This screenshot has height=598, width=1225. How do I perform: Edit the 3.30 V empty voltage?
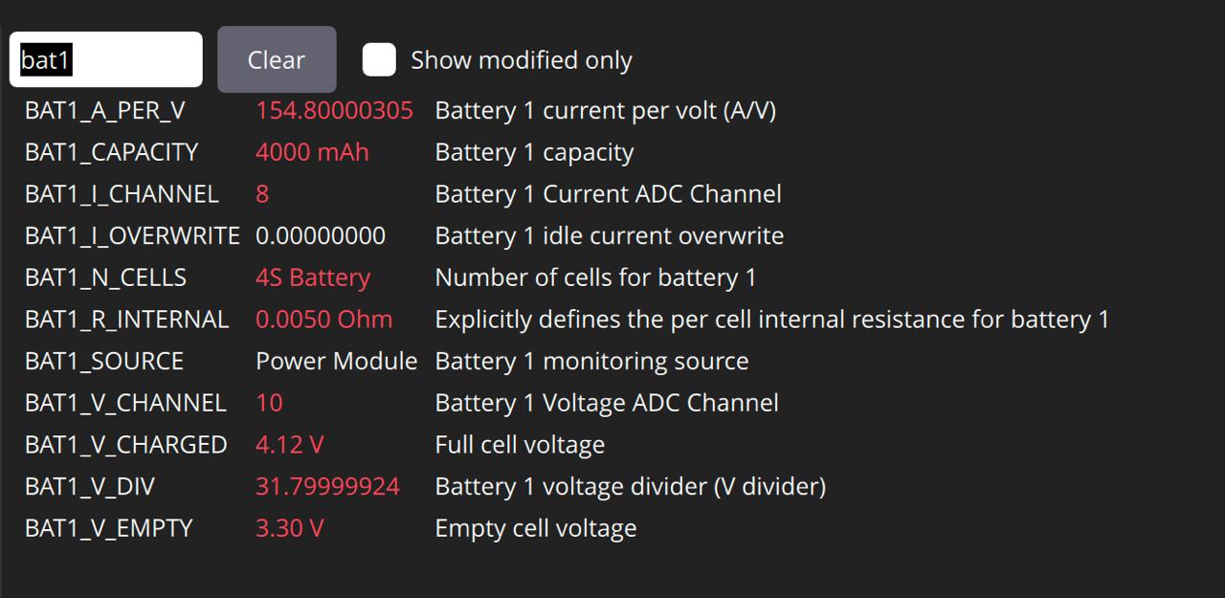(x=290, y=529)
